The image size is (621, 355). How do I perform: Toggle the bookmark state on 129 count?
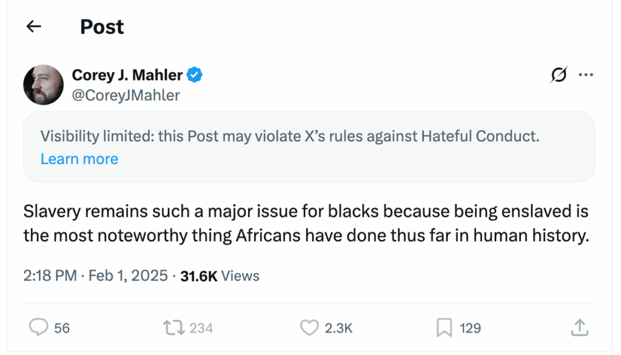[x=471, y=327]
